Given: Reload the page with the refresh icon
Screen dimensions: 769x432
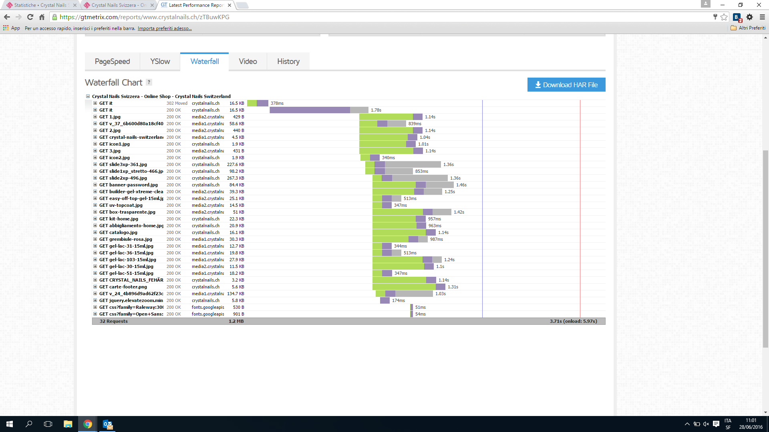Looking at the screenshot, I should coord(30,17).
